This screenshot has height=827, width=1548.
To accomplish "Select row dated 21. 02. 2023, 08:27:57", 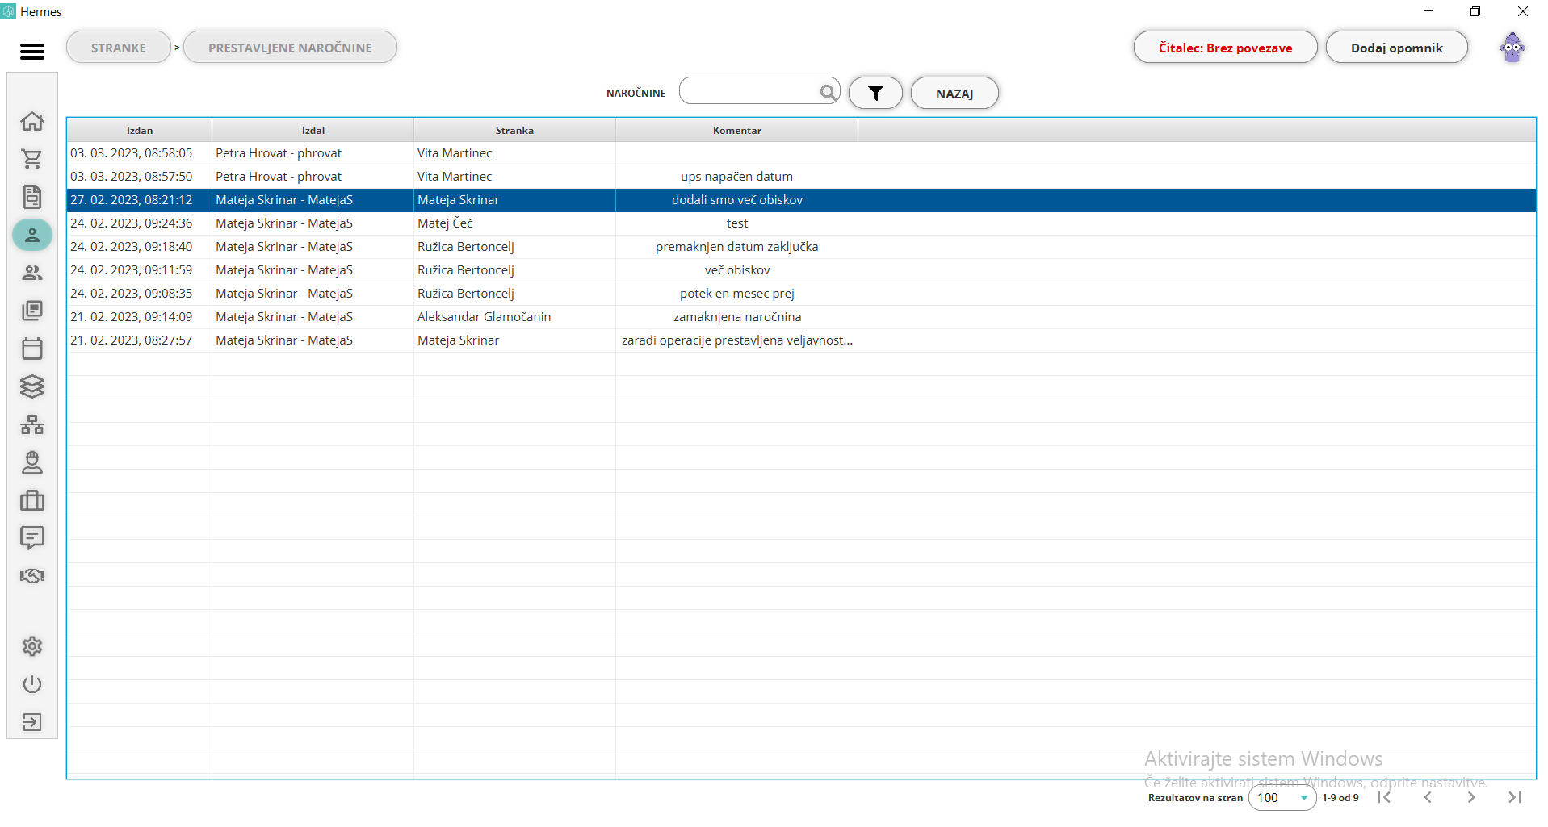I will coord(801,340).
